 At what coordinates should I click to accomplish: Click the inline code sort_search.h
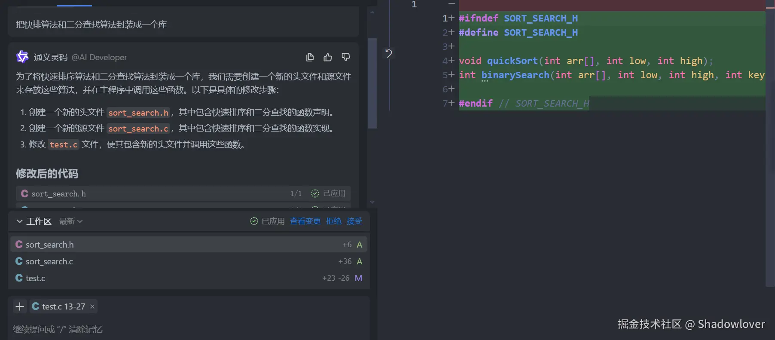[138, 113]
